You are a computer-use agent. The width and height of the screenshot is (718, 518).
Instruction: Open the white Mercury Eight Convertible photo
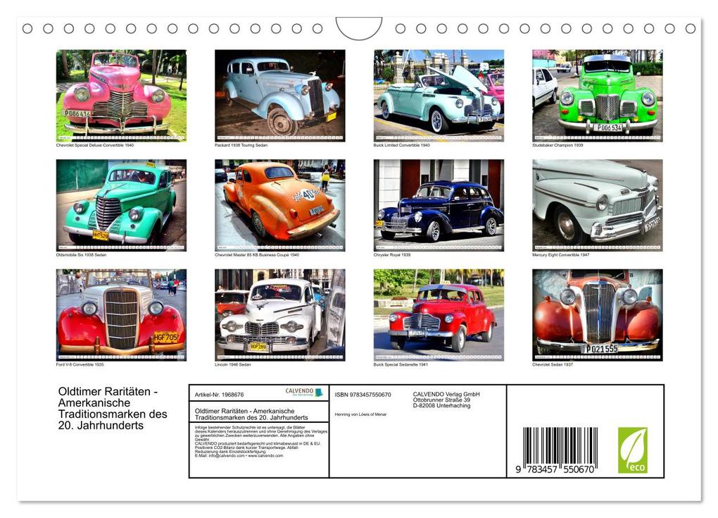pos(597,205)
